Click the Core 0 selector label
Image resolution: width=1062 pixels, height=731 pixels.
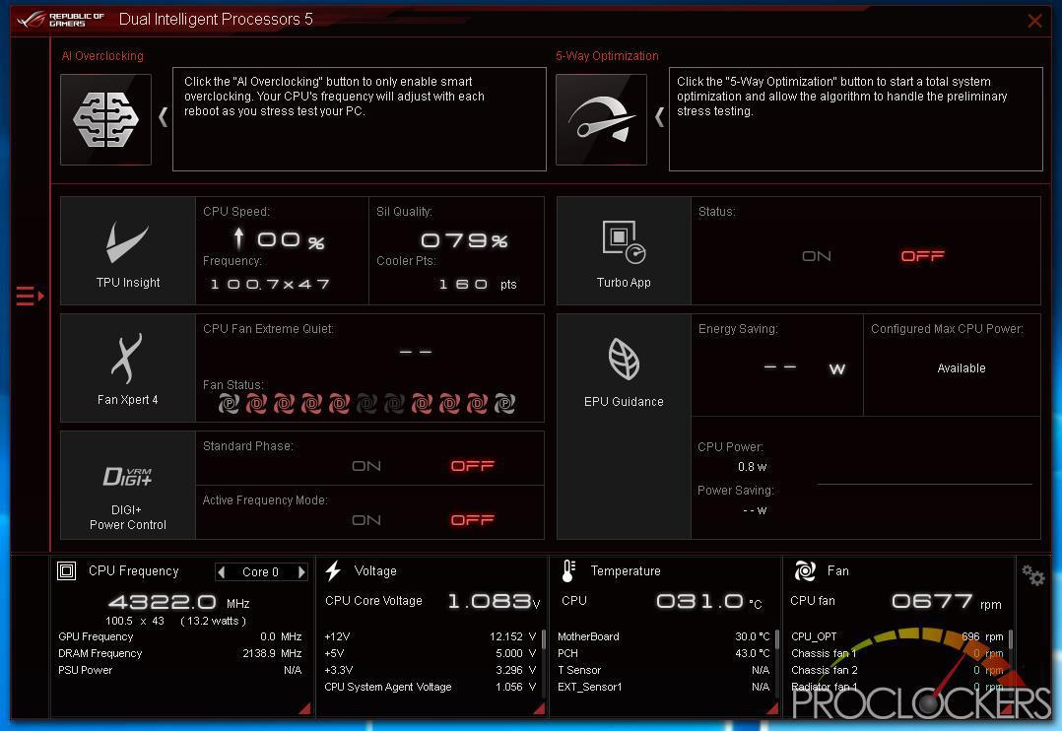[x=261, y=572]
